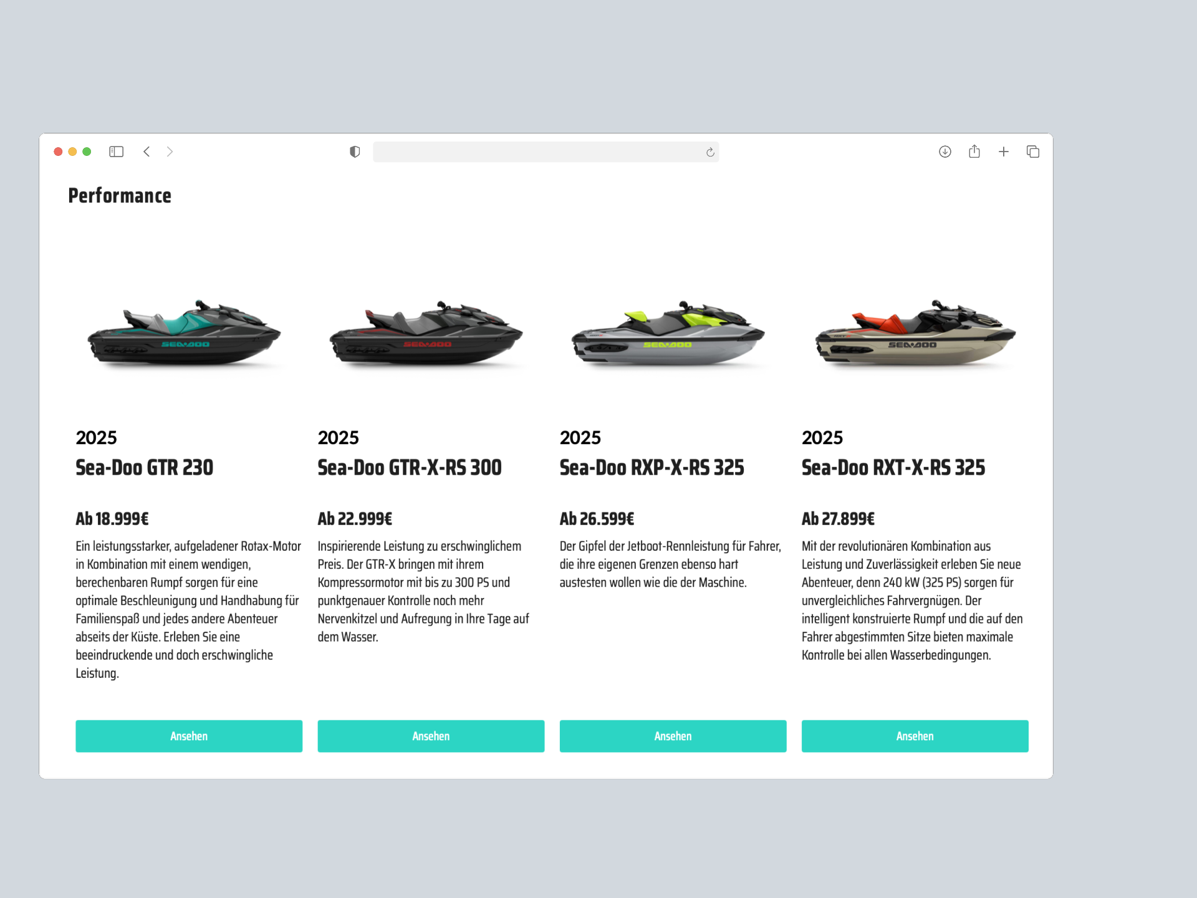This screenshot has width=1197, height=898.
Task: Show the tab overview icon
Action: pos(1033,152)
